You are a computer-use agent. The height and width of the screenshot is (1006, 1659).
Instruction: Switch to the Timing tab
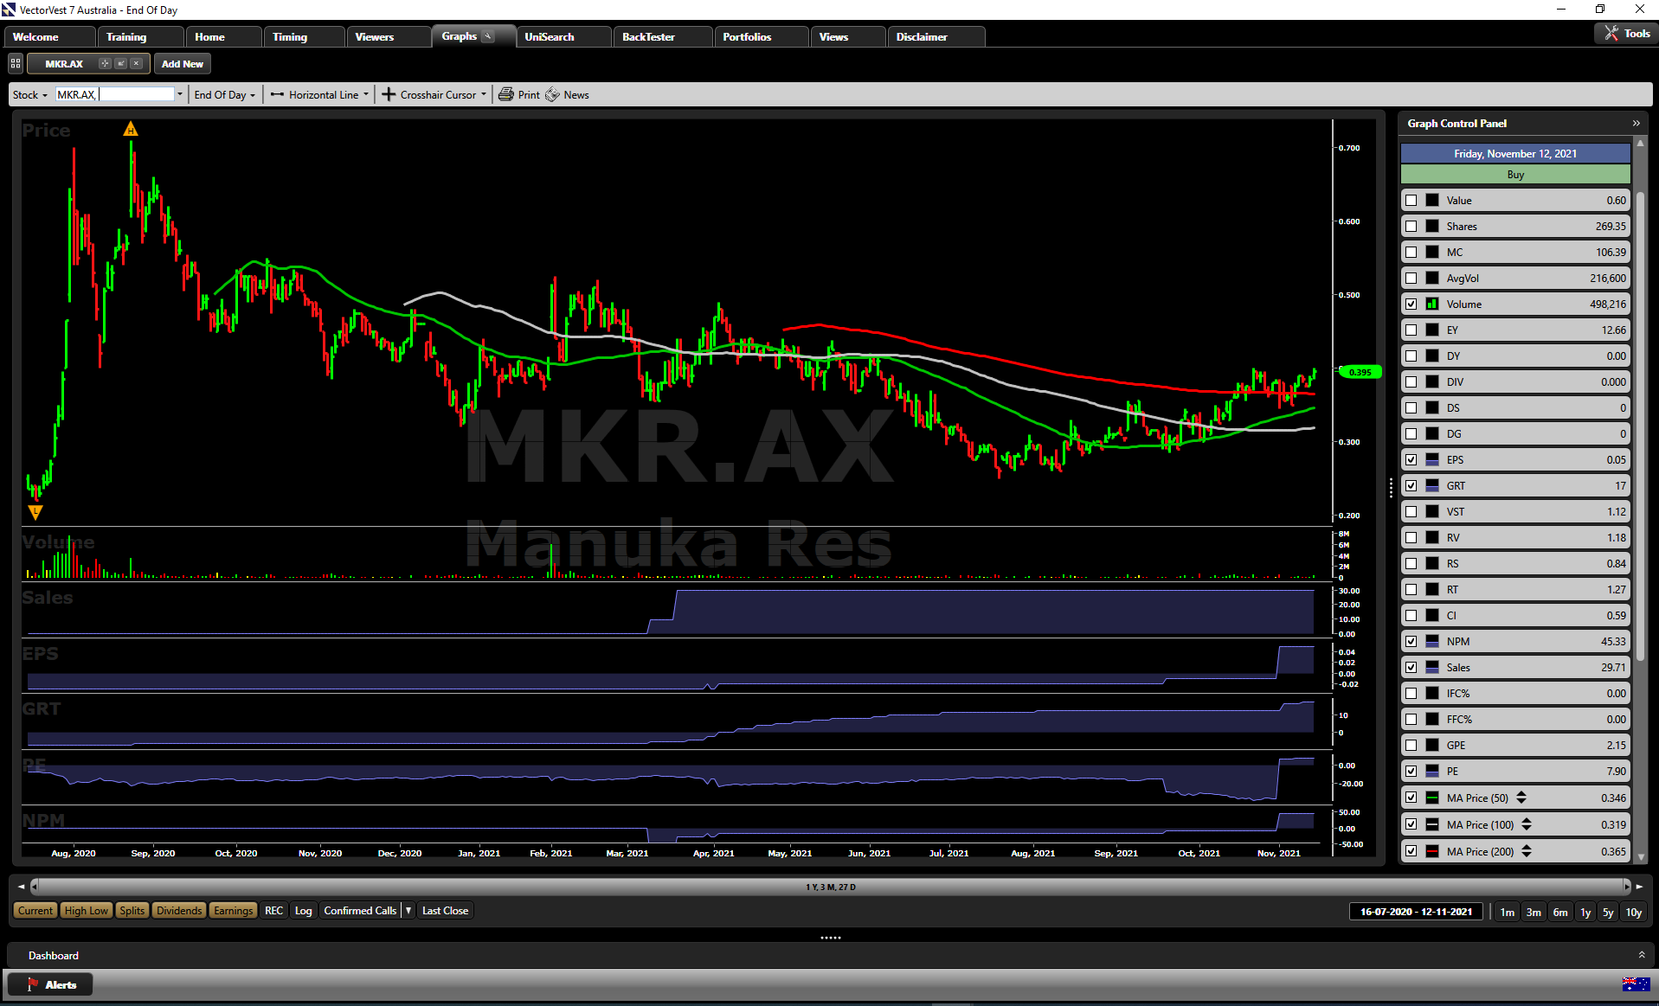click(x=305, y=36)
